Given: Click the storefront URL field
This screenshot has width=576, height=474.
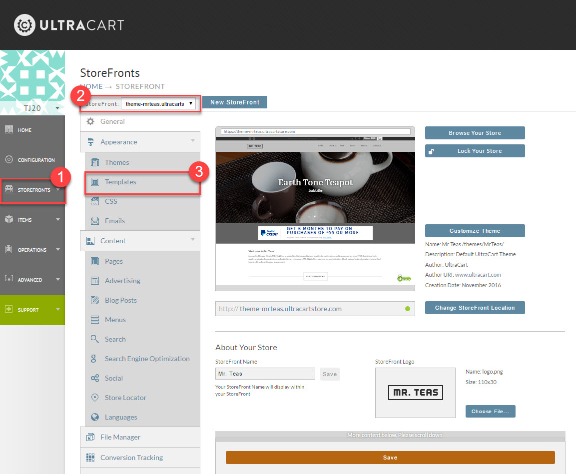Looking at the screenshot, I should pyautogui.click(x=315, y=309).
